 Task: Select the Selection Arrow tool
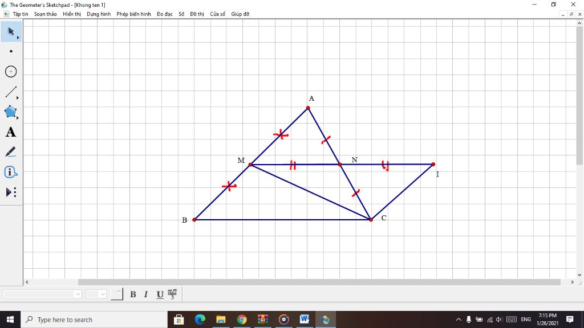click(11, 32)
